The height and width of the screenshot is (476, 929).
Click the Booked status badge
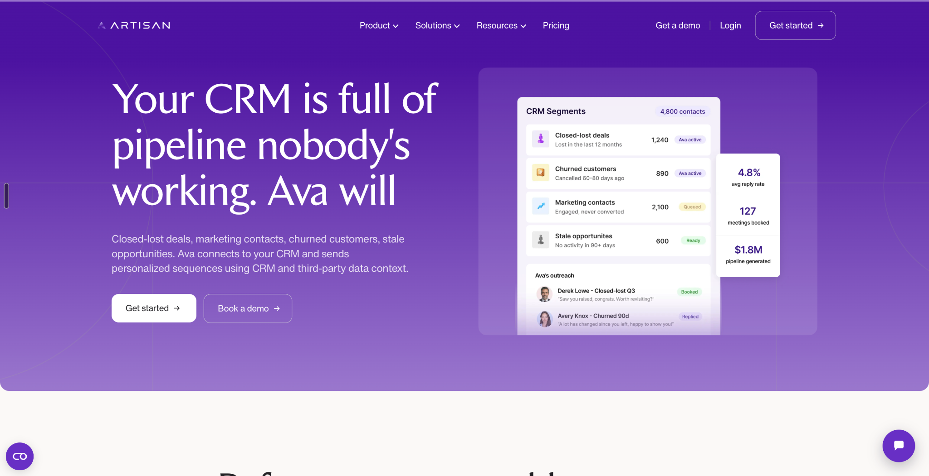point(689,292)
